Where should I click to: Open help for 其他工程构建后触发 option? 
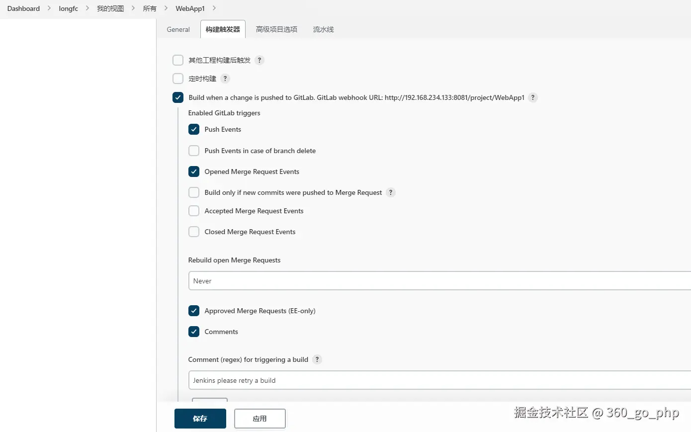[x=259, y=60]
